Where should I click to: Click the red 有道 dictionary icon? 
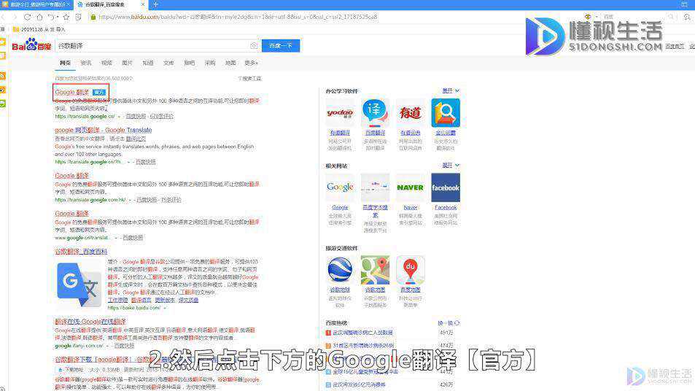click(x=411, y=113)
